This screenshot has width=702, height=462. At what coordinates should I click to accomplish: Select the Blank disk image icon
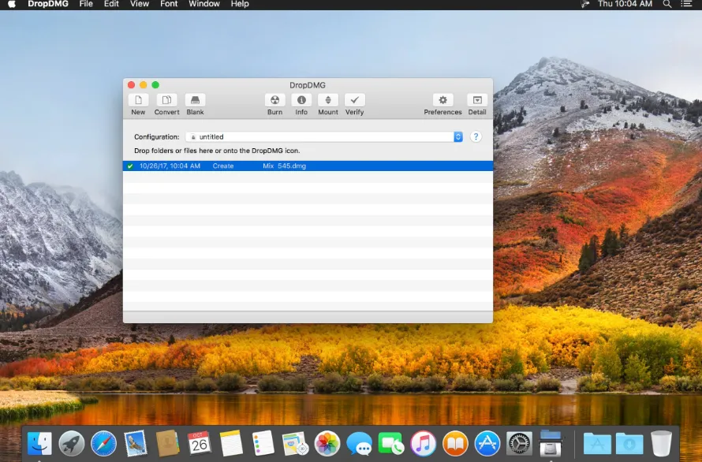(195, 100)
